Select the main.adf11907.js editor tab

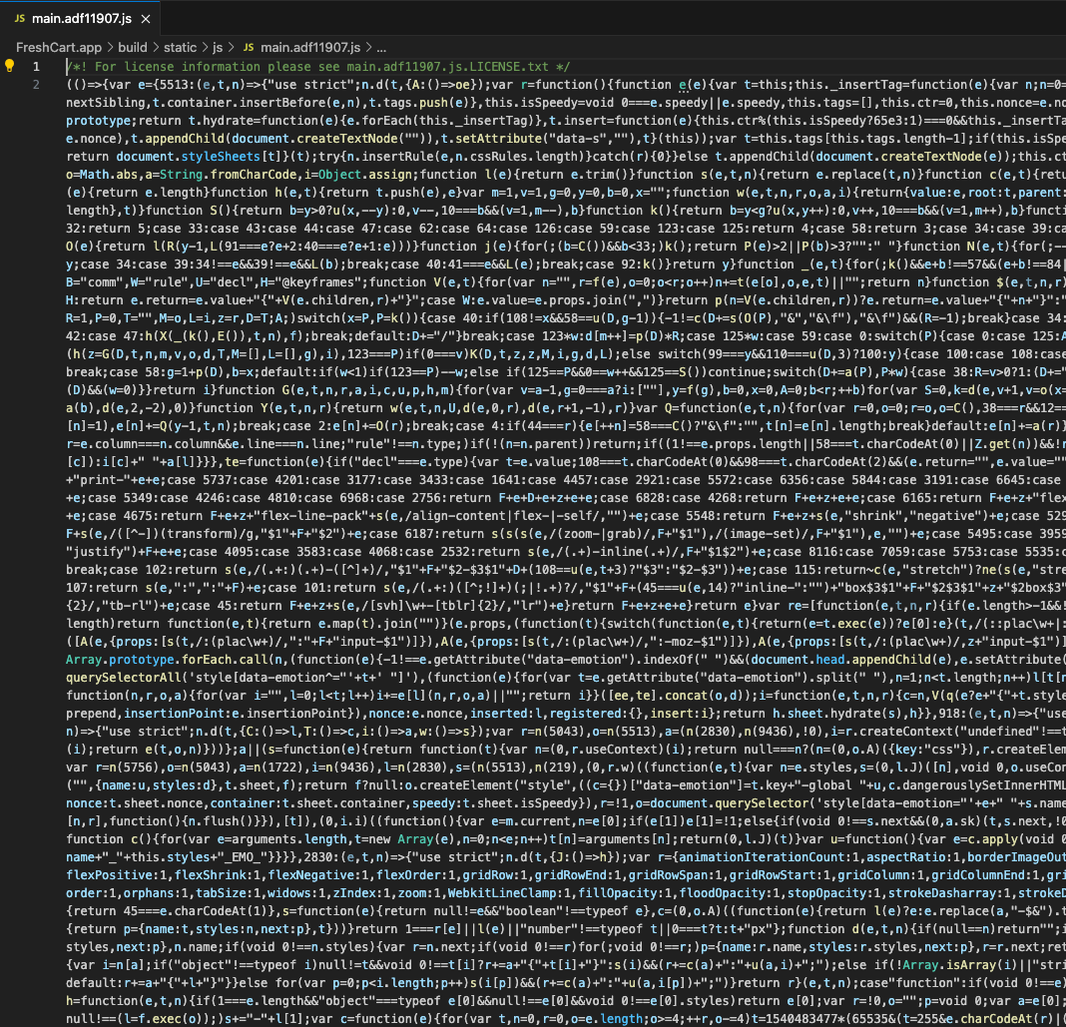[80, 18]
